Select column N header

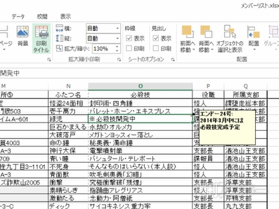(68, 86)
